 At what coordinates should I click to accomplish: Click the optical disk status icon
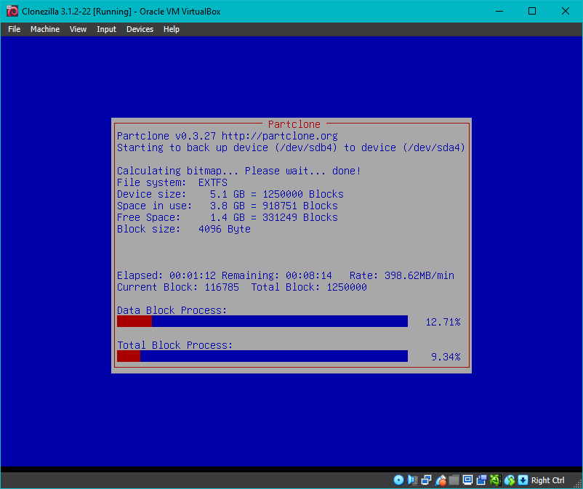(x=398, y=480)
